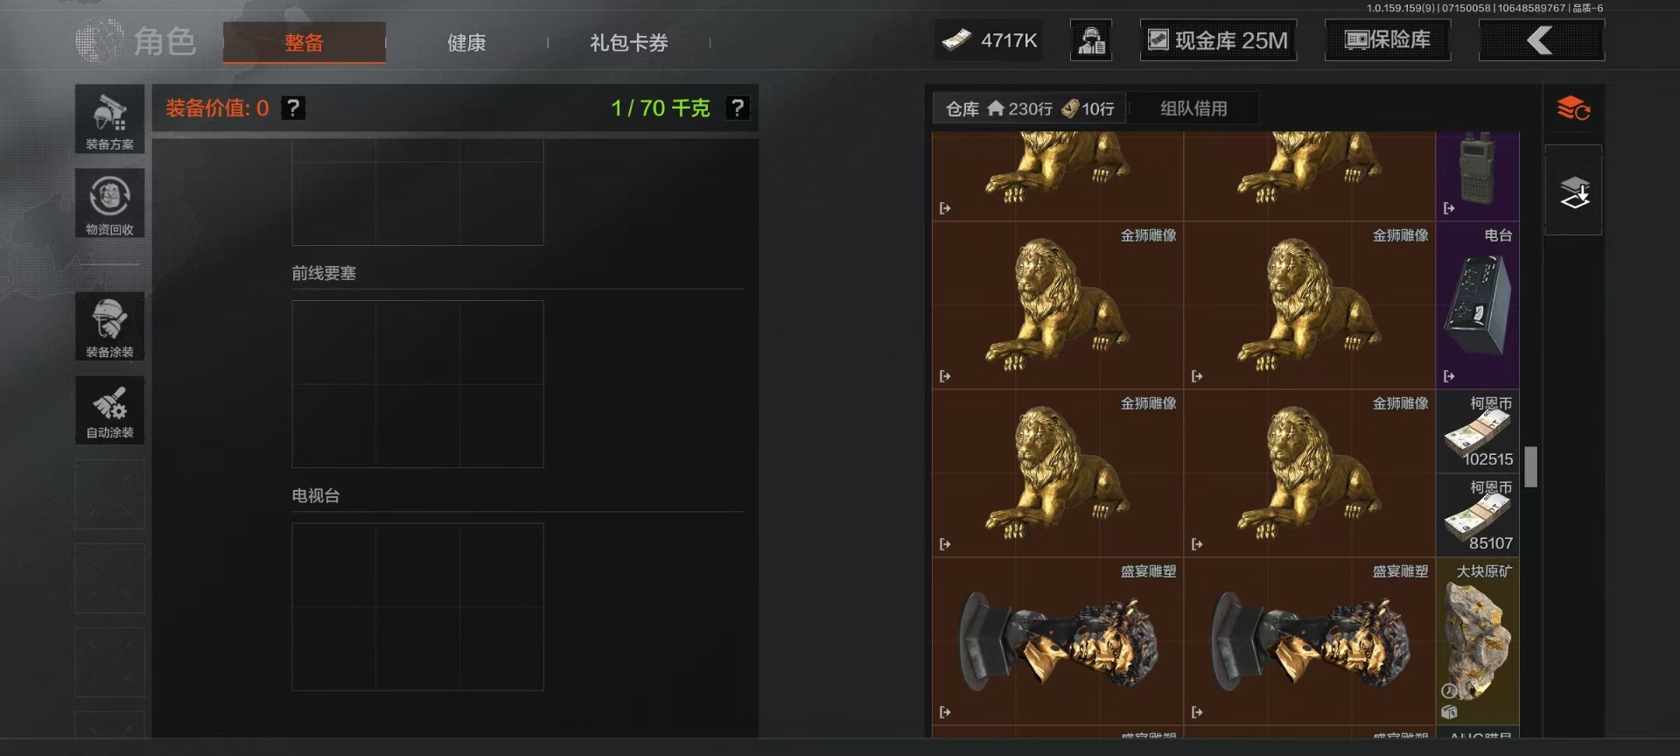Click the 自动涂装 auto-paint icon
Viewport: 1680px width, 756px height.
(109, 409)
